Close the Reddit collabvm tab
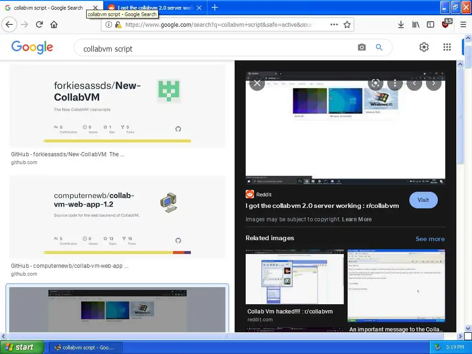Screen dimensions: 472x354 click(x=199, y=8)
